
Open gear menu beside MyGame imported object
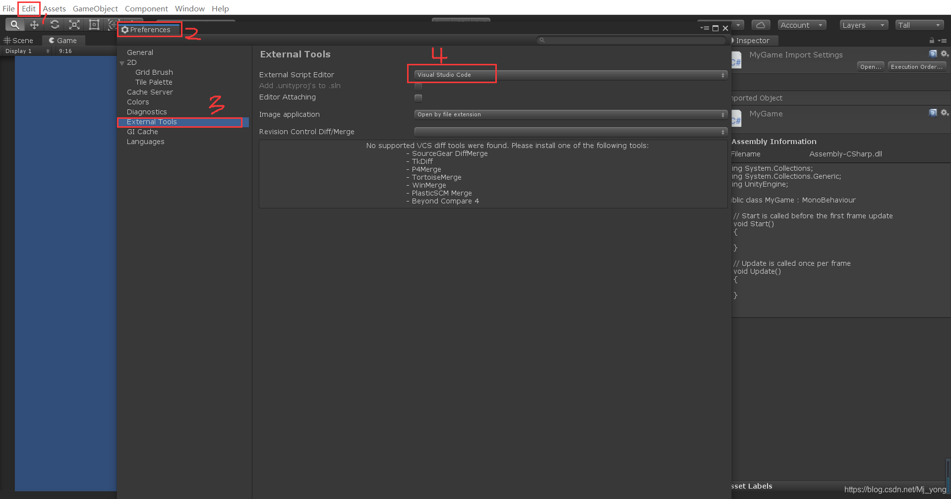click(x=945, y=113)
